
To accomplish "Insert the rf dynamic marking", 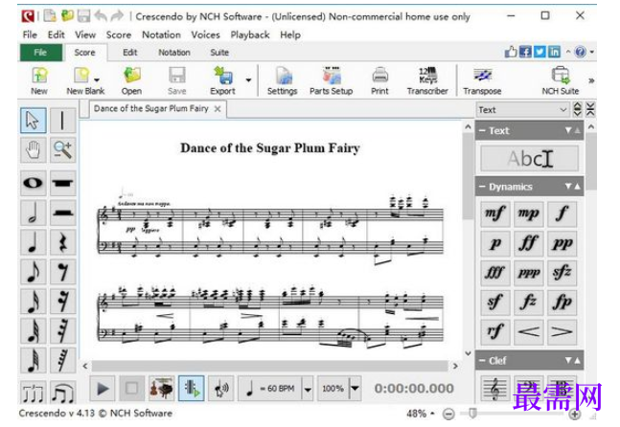I will click(494, 332).
